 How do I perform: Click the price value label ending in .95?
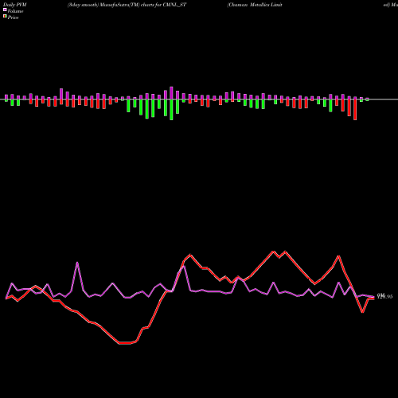tap(384, 297)
